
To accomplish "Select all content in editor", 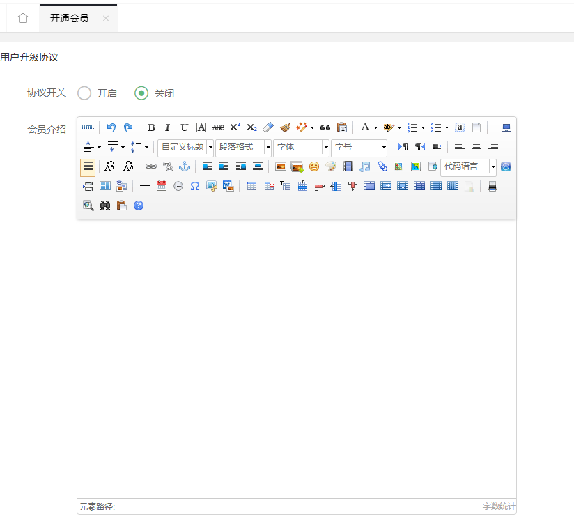I will click(460, 127).
